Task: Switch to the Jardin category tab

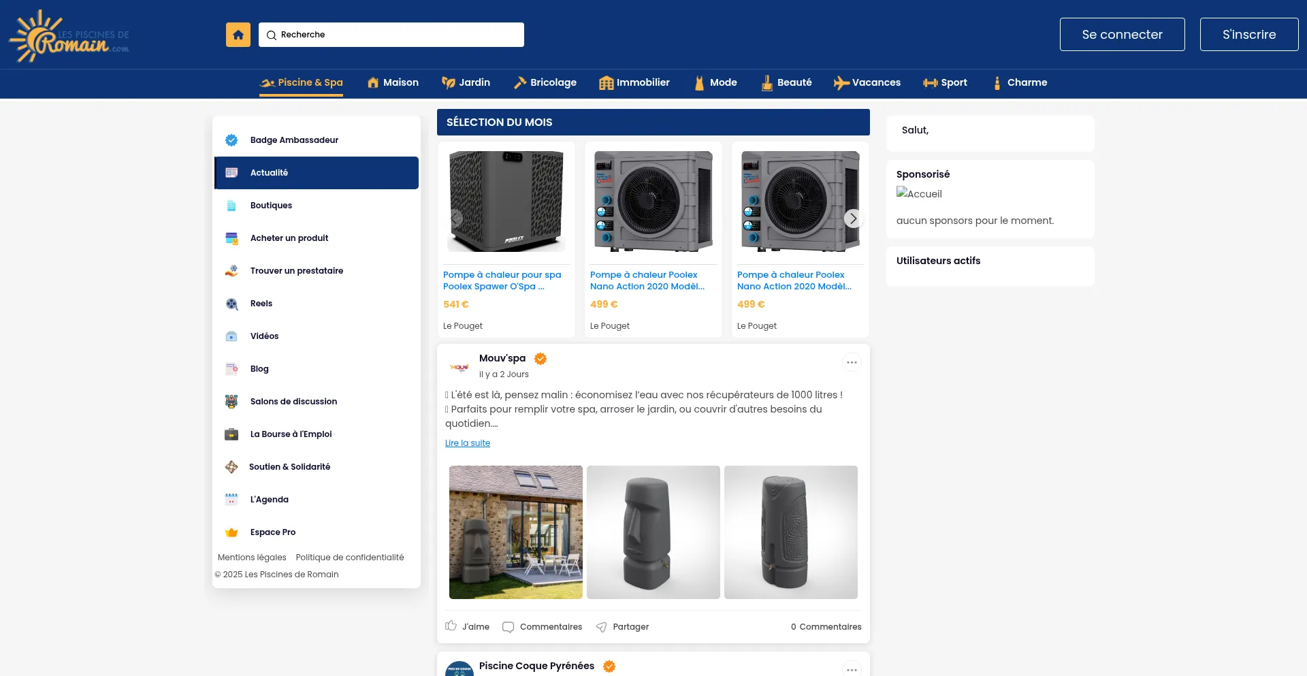Action: (x=466, y=82)
